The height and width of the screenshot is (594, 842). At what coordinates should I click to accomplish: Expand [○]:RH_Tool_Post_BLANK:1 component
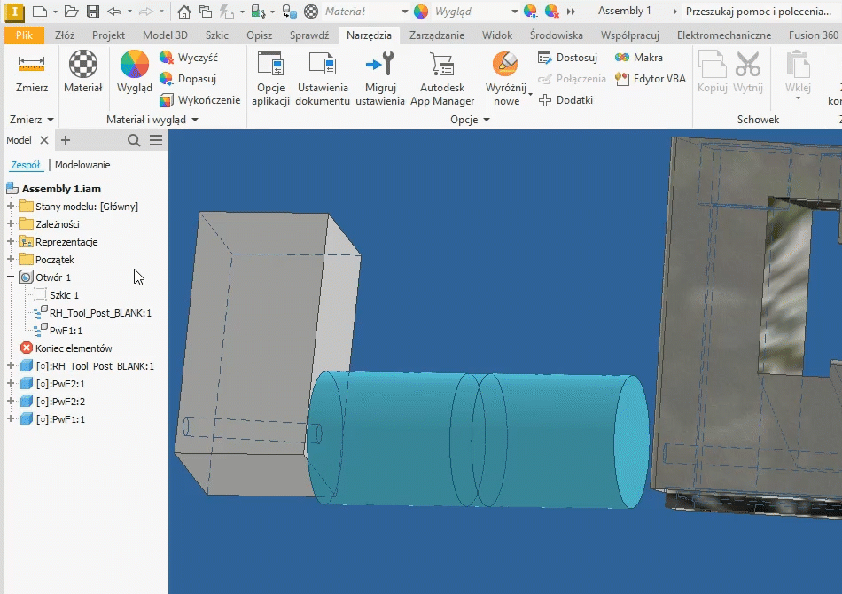11,365
